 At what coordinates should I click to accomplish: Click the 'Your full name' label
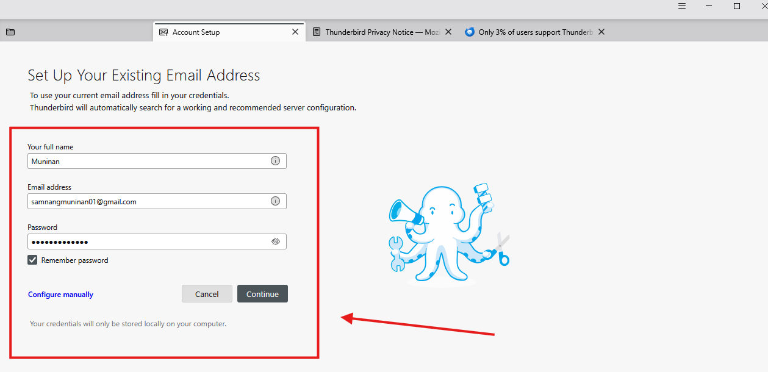coord(51,147)
